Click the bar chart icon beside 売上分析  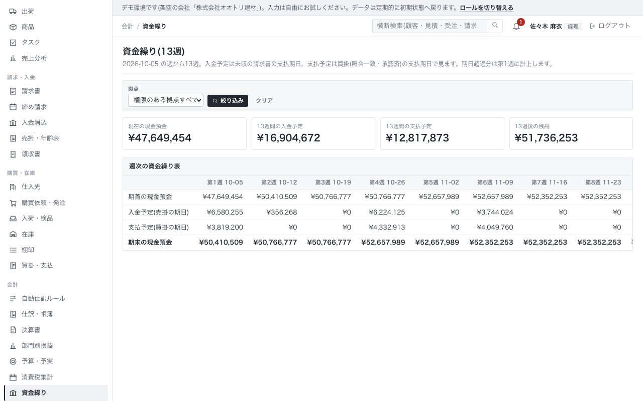coord(13,58)
